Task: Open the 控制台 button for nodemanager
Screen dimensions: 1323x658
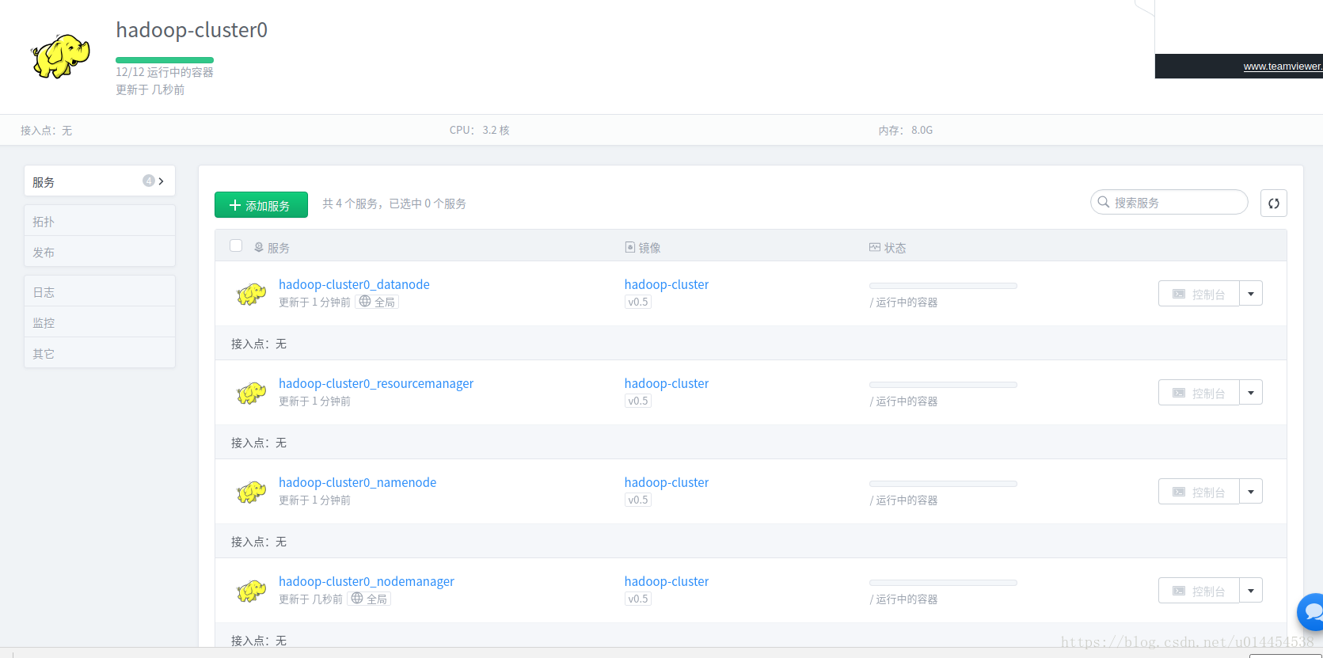Action: point(1199,591)
